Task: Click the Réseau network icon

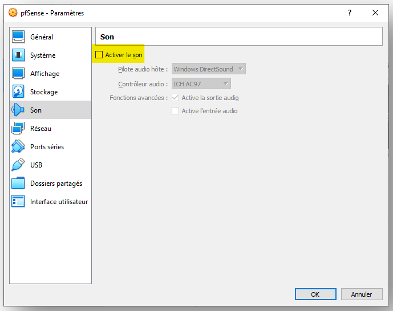Action: (18, 129)
